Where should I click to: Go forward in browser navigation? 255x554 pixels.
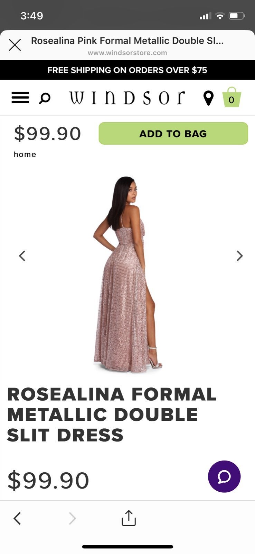(72, 518)
